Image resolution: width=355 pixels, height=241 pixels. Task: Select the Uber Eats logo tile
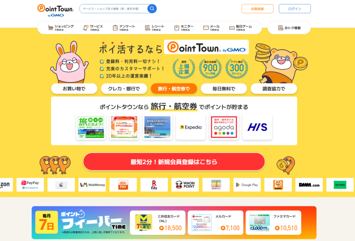click(x=340, y=185)
